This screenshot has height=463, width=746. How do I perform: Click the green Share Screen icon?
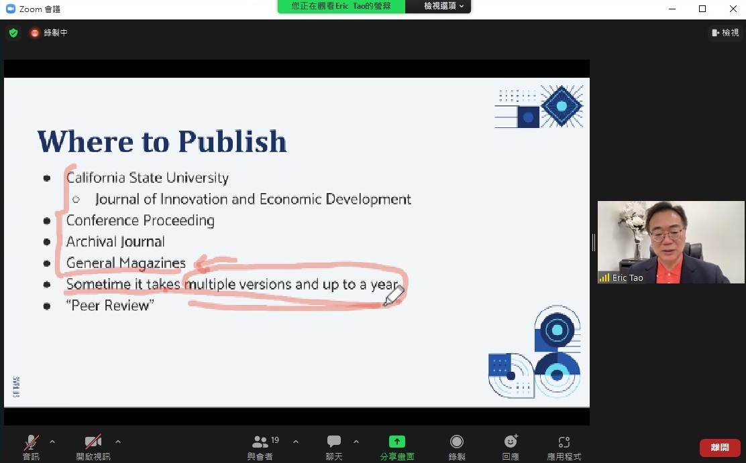397,442
